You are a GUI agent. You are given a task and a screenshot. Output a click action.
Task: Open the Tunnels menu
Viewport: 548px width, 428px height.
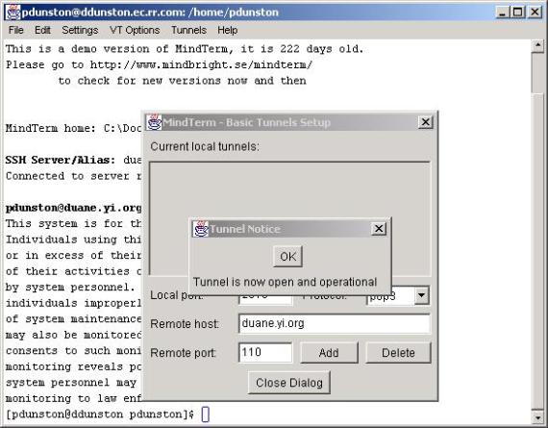pos(188,30)
